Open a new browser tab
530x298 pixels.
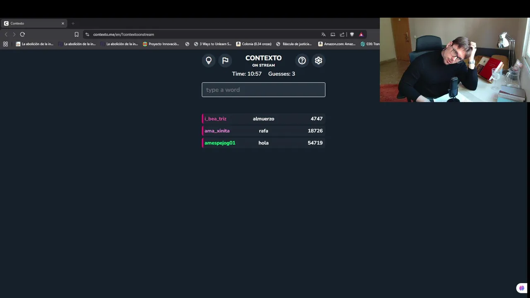click(x=73, y=23)
